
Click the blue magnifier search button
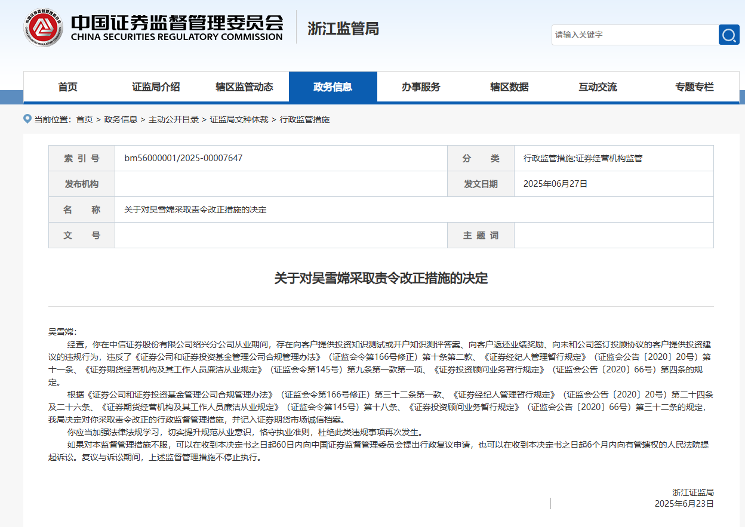(729, 35)
